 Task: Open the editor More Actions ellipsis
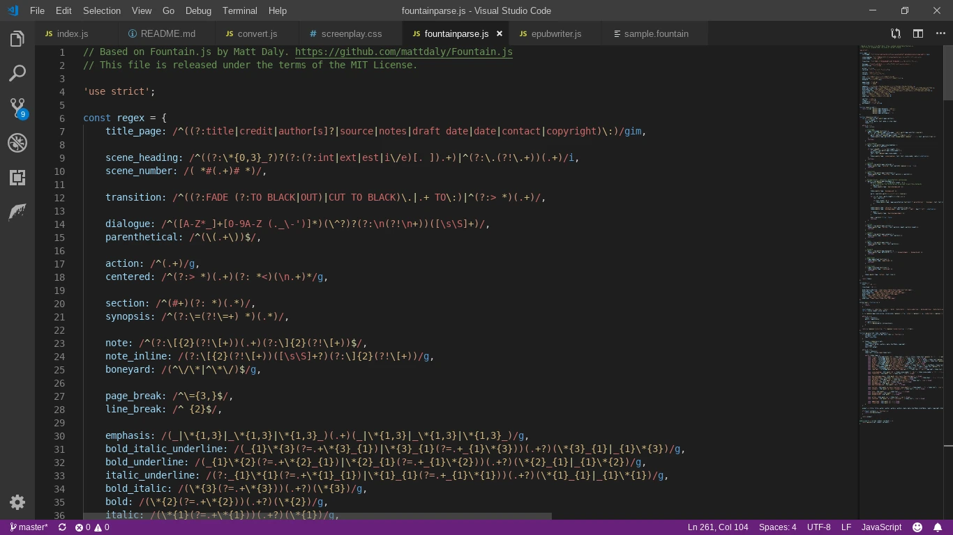[x=940, y=33]
